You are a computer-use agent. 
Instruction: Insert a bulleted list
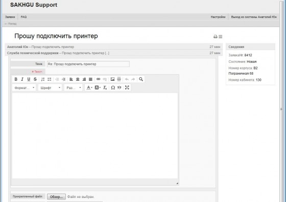(49, 79)
